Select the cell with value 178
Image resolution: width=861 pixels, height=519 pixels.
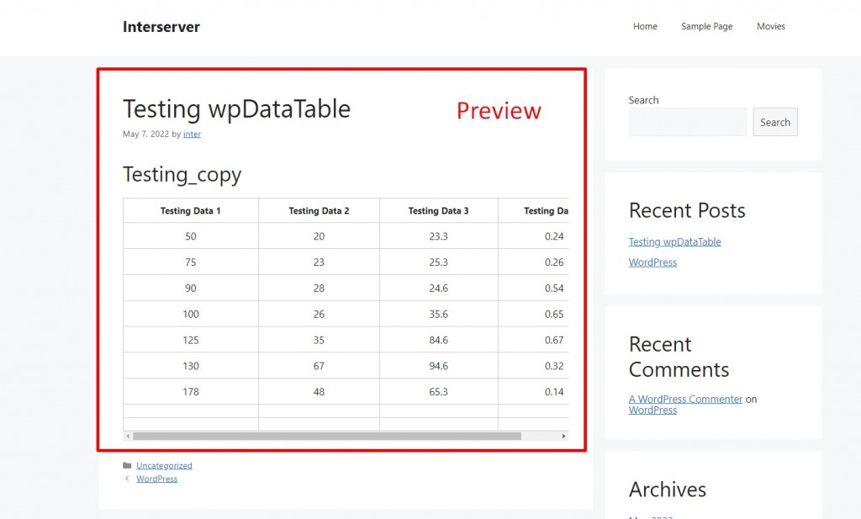coord(191,392)
